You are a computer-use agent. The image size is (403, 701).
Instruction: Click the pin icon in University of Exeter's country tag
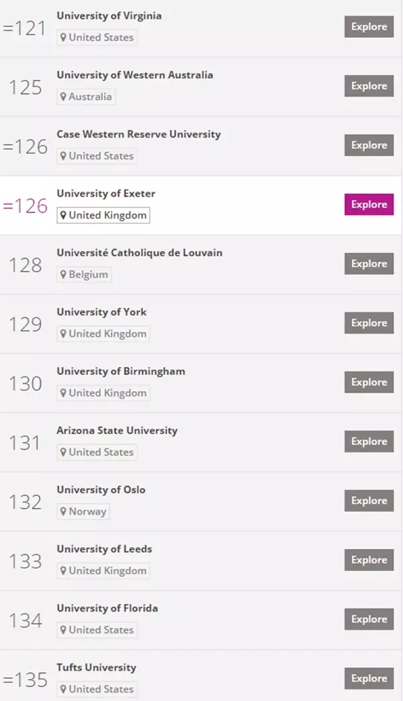click(63, 215)
